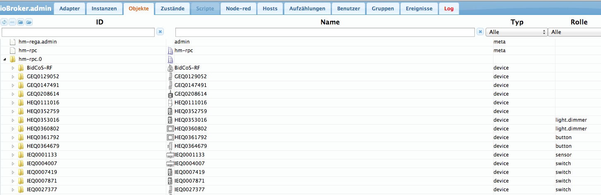This screenshot has width=601, height=195.
Task: Switch to the Benutzer tab
Action: pos(348,9)
